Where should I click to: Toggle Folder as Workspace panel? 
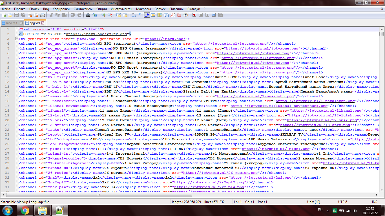(179, 15)
